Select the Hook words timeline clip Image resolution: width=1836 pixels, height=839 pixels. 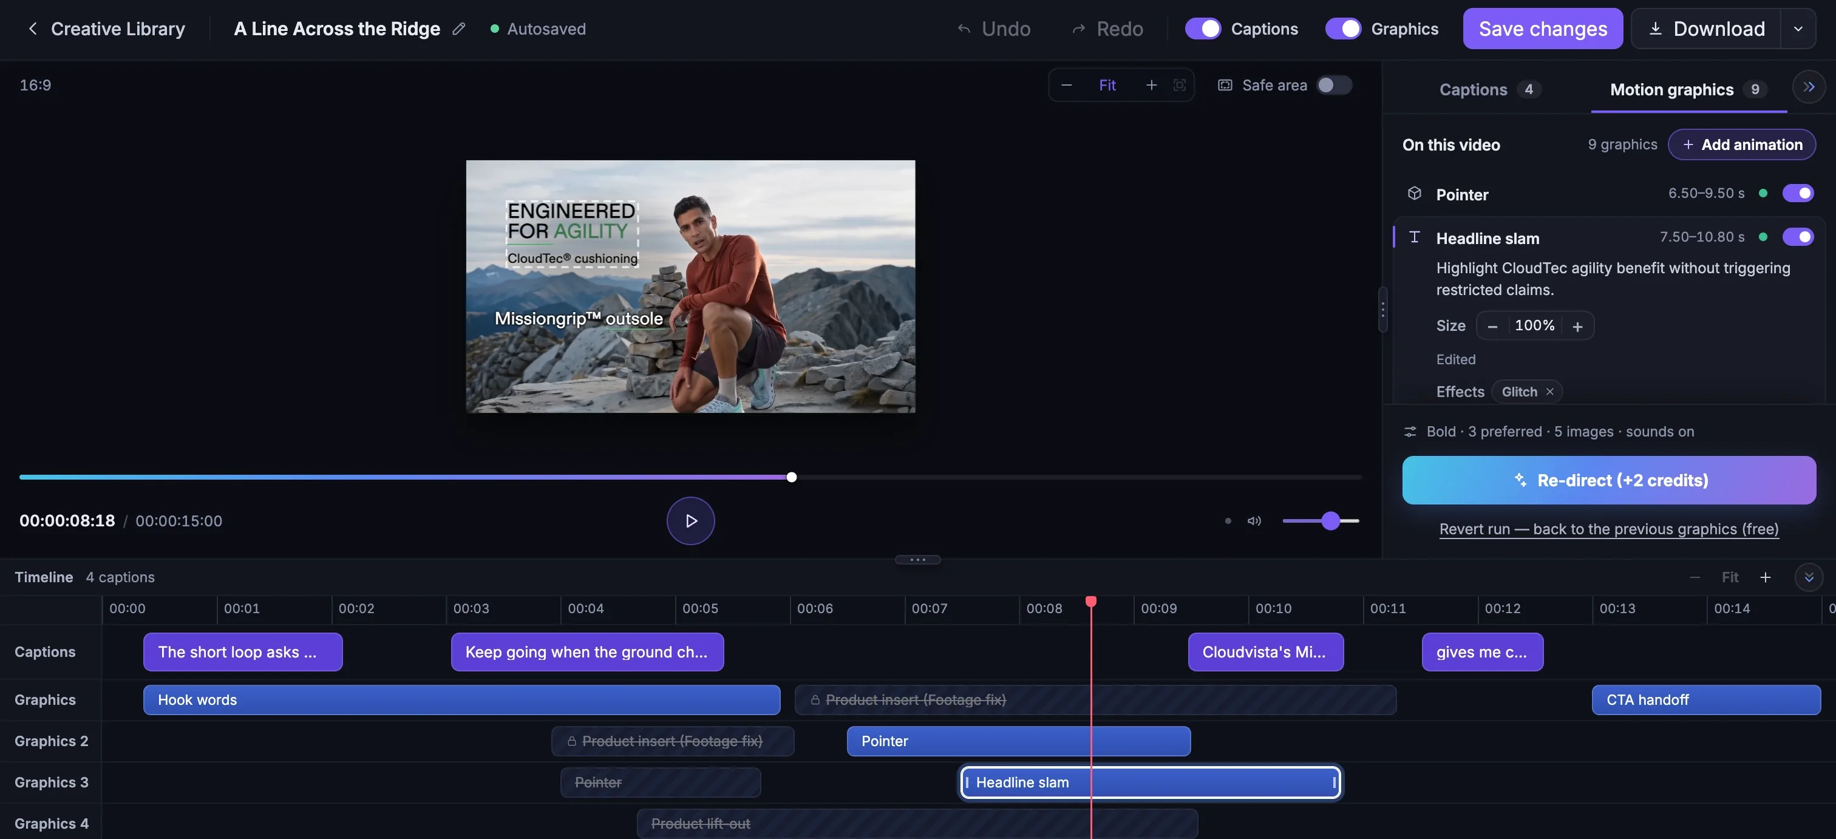[461, 699]
